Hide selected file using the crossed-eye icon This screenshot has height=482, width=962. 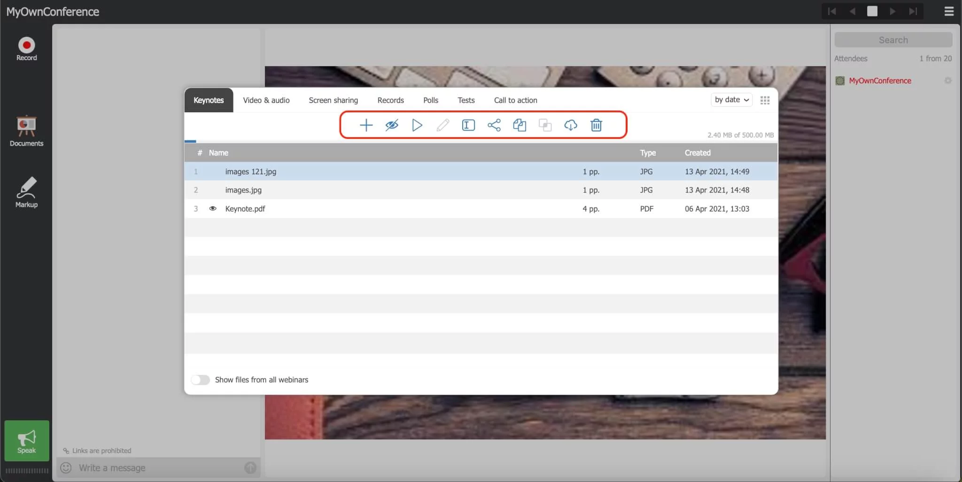(x=391, y=125)
